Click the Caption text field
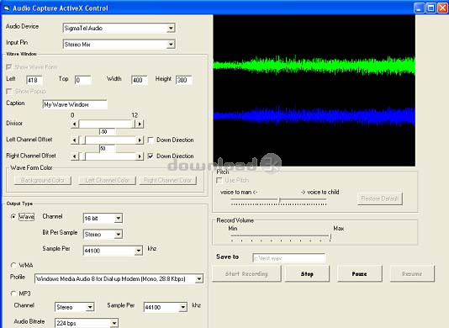449x328 pixels. [x=75, y=104]
